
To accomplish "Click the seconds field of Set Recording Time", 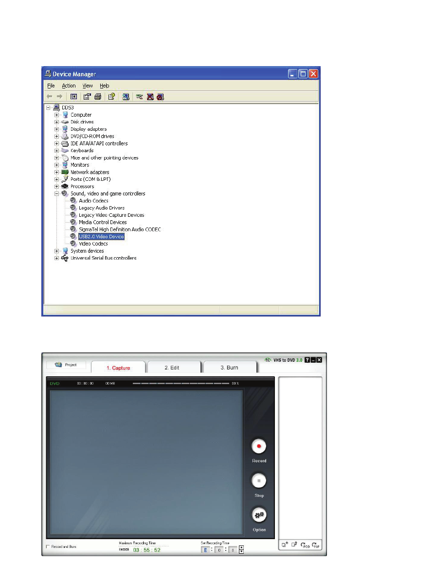I will tap(233, 550).
